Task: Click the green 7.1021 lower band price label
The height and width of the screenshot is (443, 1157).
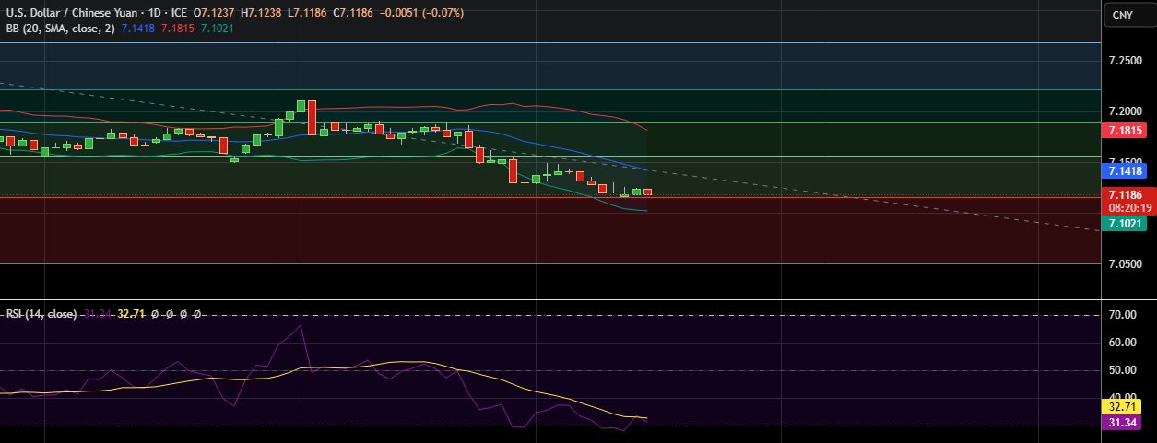Action: 1127,224
